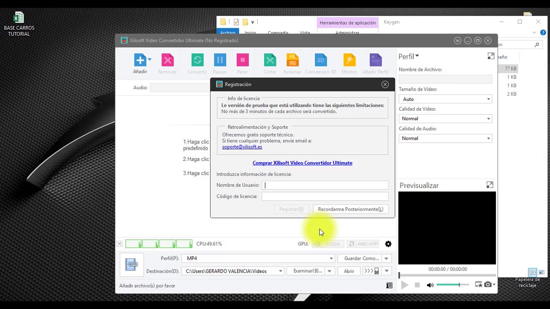Open the Xilisoft title bar menu icon
Image resolution: width=550 pixels, height=309 pixels.
click(458, 40)
